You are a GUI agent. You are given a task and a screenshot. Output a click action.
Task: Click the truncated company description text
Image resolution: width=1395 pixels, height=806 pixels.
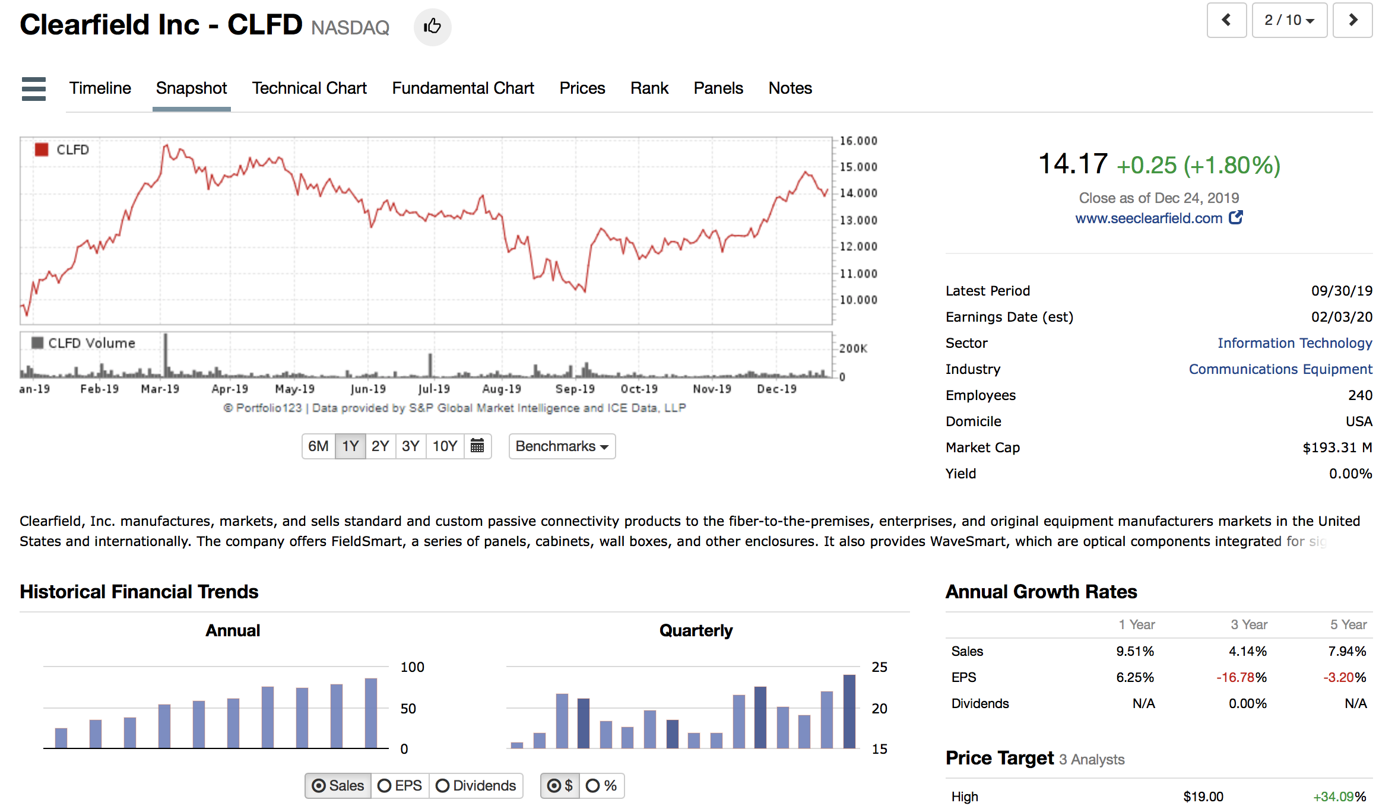click(x=689, y=531)
